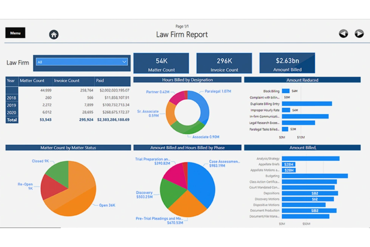370x247 pixels.
Task: Select the Discovery Motions bar
Action: click(308, 199)
